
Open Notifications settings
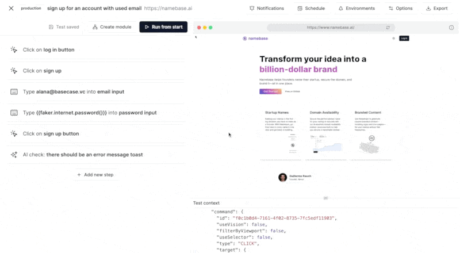tap(267, 8)
